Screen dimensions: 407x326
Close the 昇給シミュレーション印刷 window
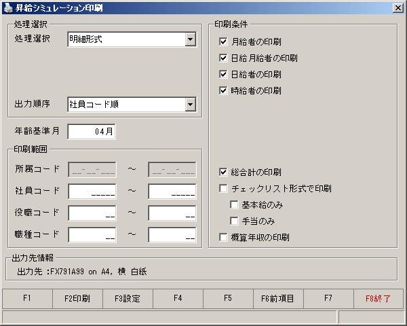[x=398, y=8]
